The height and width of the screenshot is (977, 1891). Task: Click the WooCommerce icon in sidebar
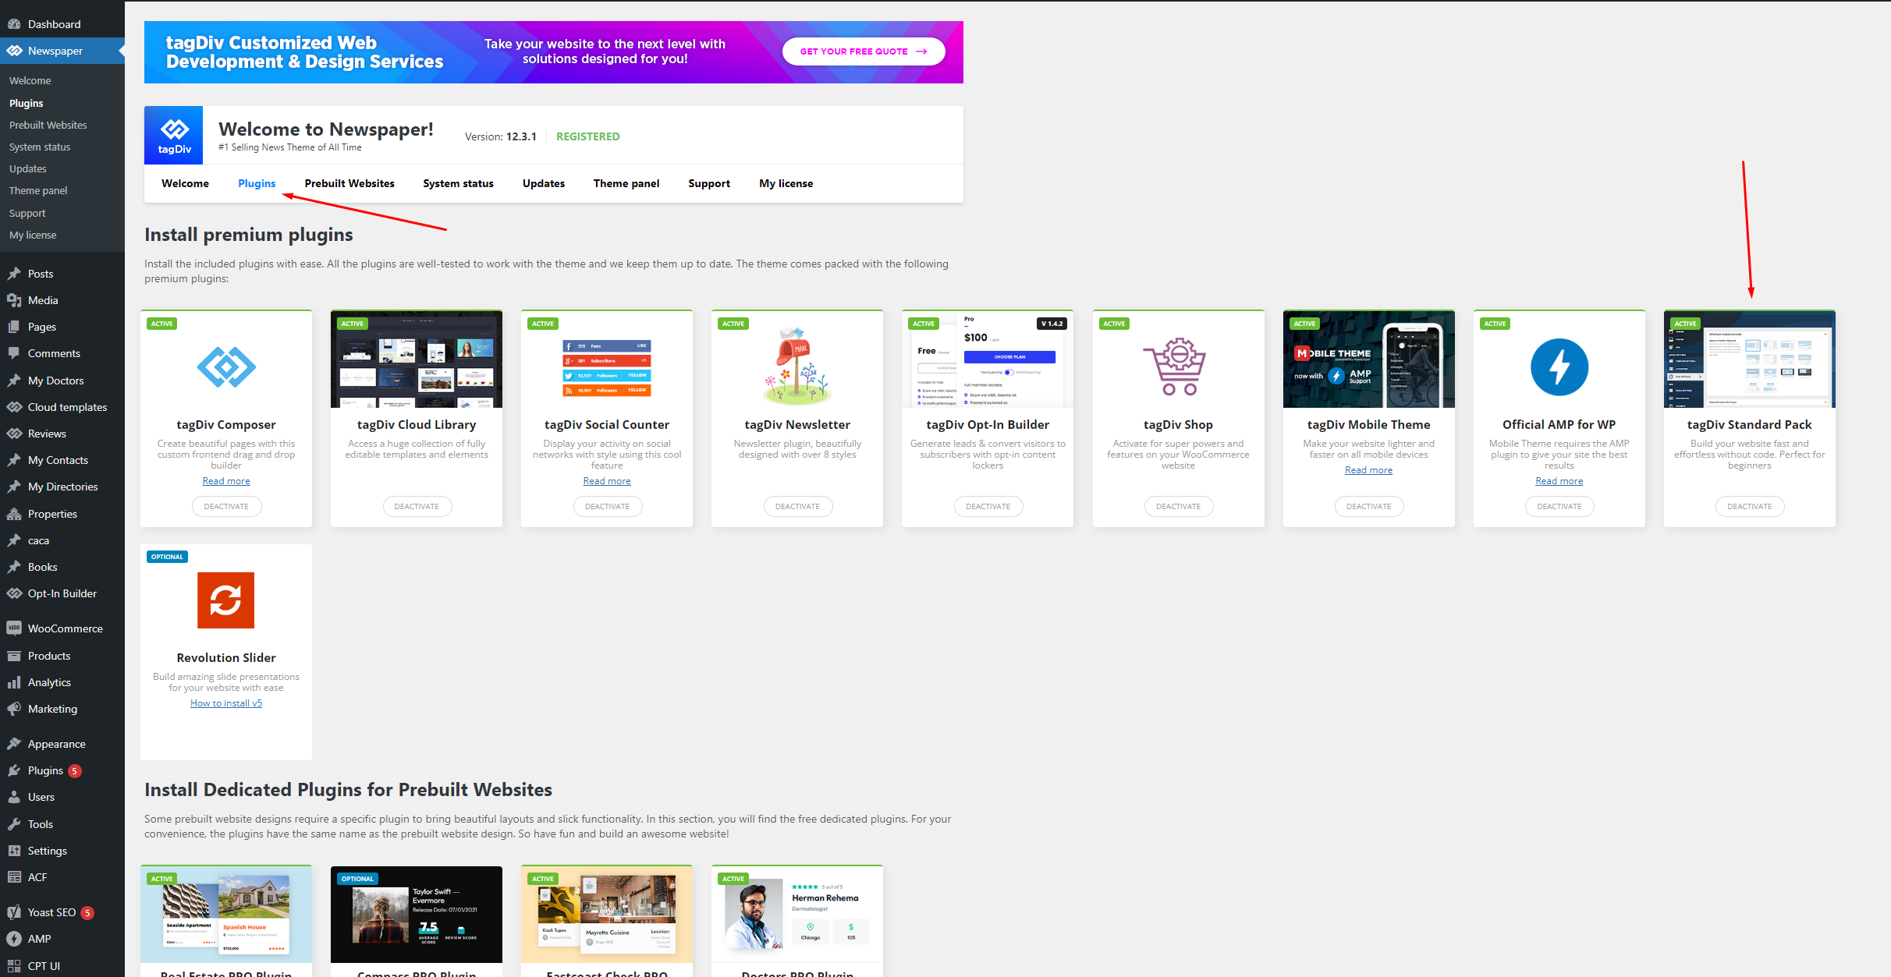[x=14, y=628]
